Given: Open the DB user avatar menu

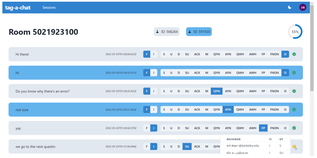Looking at the screenshot, I should coord(303,7).
